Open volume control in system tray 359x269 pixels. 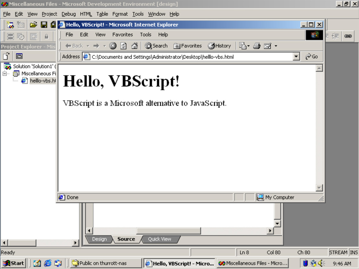(x=321, y=263)
